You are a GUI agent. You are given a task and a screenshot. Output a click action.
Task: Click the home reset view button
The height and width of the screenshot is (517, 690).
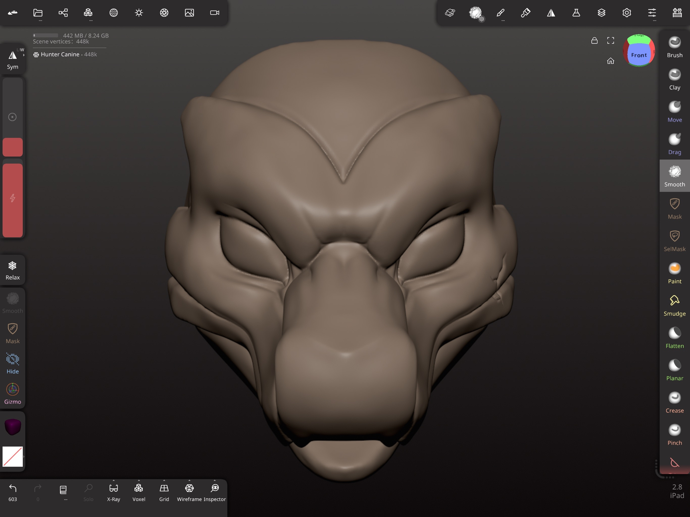pos(610,61)
